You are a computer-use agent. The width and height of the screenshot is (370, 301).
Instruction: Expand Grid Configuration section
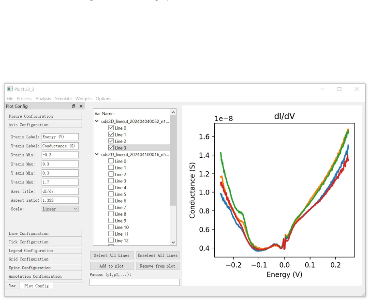point(44,259)
